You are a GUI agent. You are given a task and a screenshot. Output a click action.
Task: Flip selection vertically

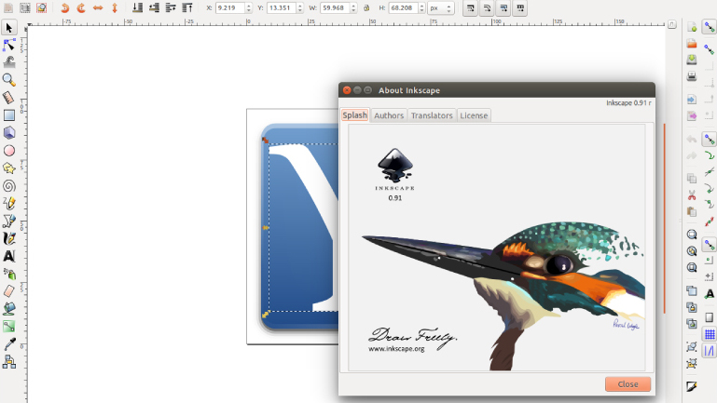point(115,7)
